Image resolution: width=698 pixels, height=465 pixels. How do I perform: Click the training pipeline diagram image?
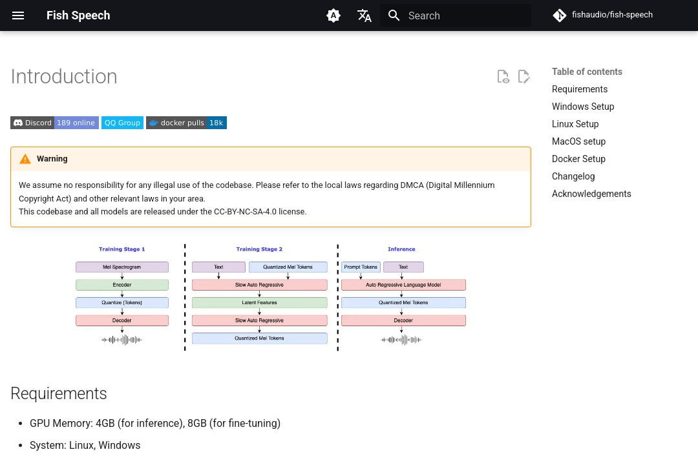coord(271,297)
